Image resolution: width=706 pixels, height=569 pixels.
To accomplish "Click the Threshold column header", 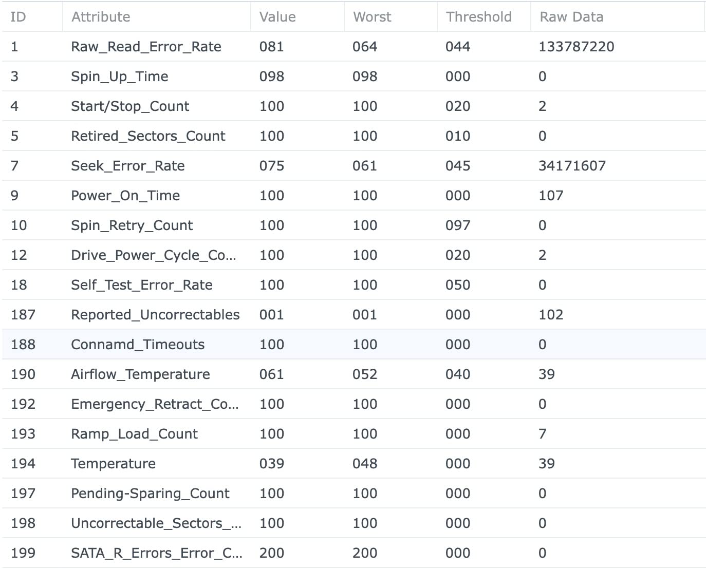I will pyautogui.click(x=484, y=17).
